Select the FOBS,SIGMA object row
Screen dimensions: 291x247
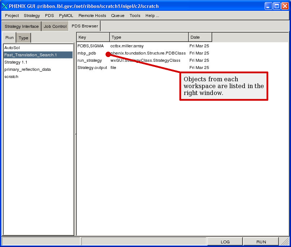point(90,46)
